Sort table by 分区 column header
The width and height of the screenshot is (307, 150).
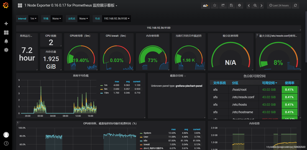235,83
